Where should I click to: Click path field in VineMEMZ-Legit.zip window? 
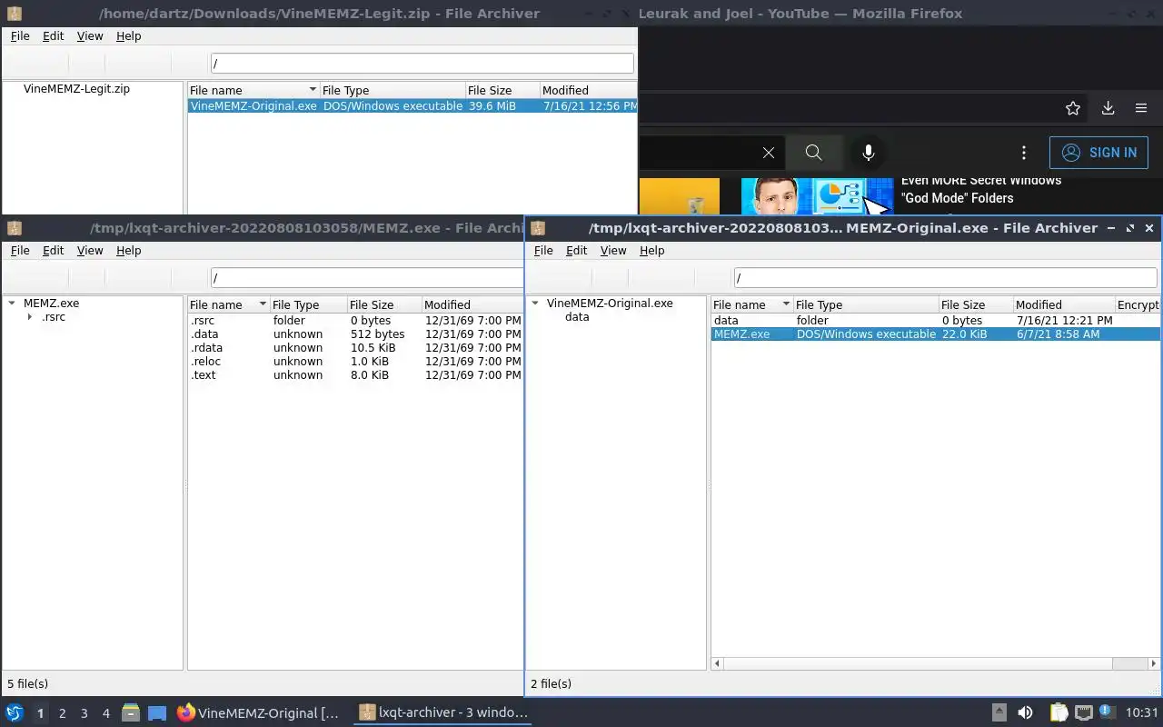tap(422, 63)
